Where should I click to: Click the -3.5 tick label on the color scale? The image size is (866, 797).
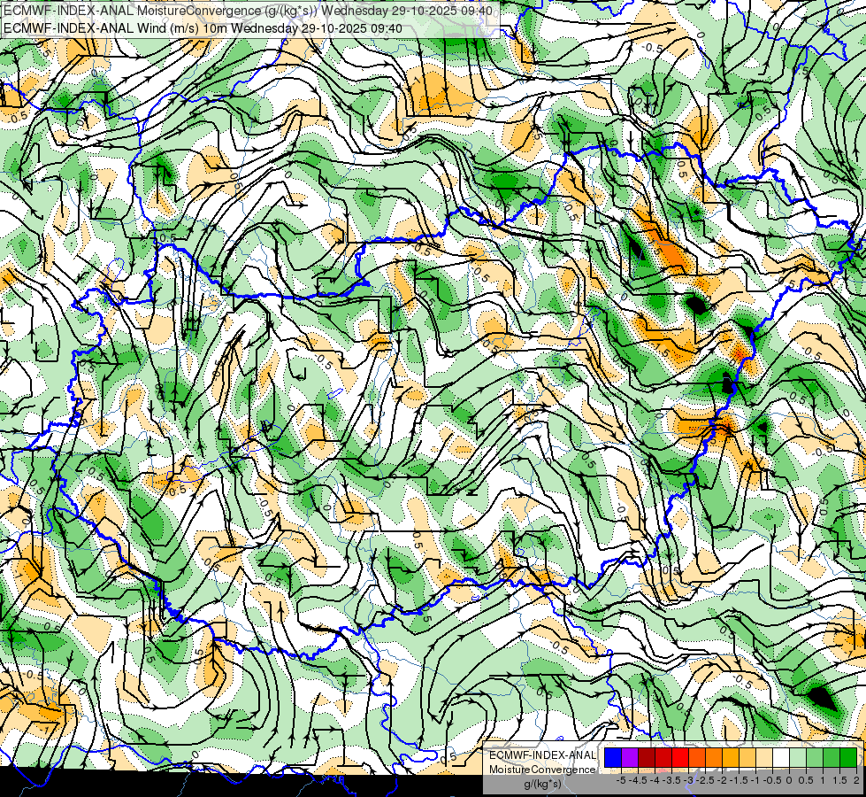(x=671, y=780)
